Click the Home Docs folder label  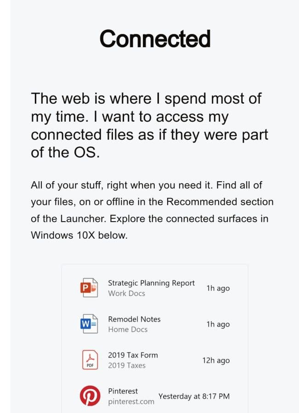tap(128, 329)
